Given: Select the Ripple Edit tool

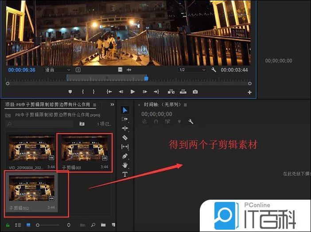Looking at the screenshot, I should coord(125,128).
